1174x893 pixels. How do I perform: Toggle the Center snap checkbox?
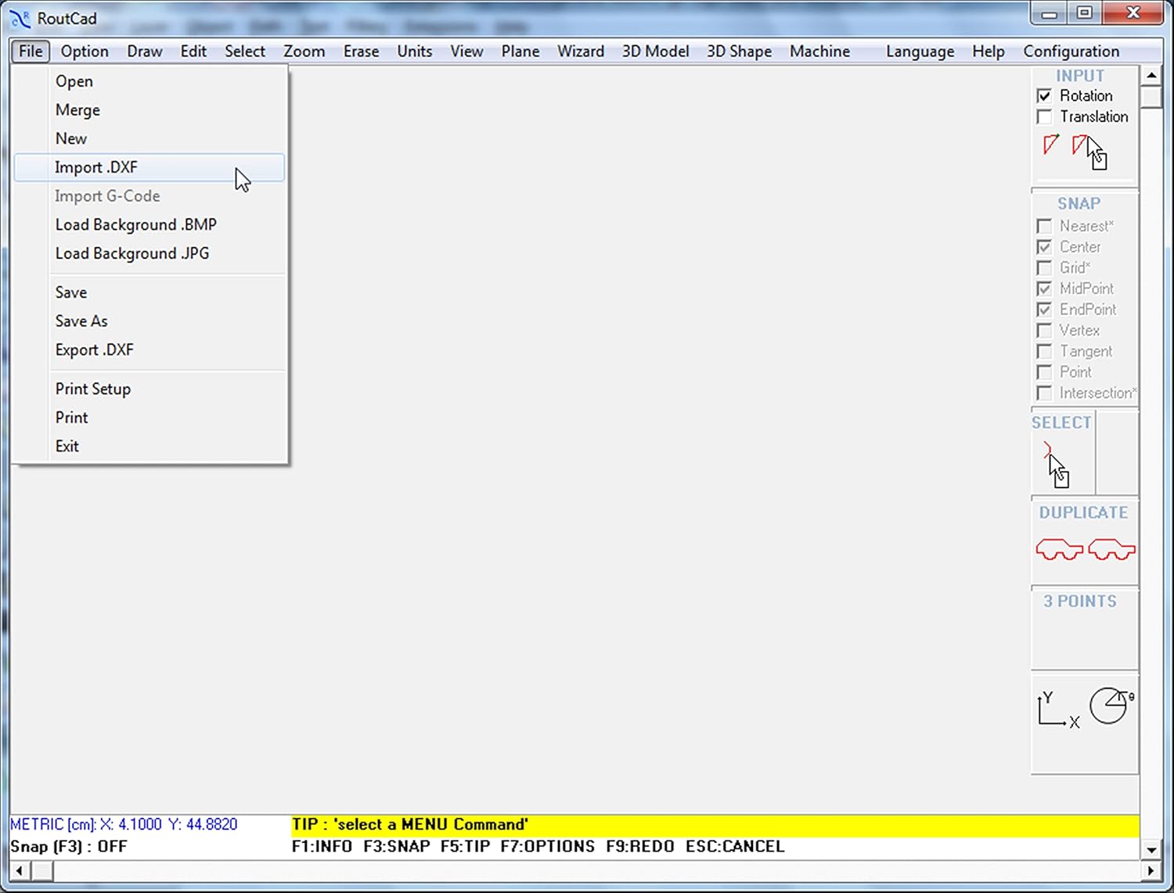pyautogui.click(x=1044, y=247)
